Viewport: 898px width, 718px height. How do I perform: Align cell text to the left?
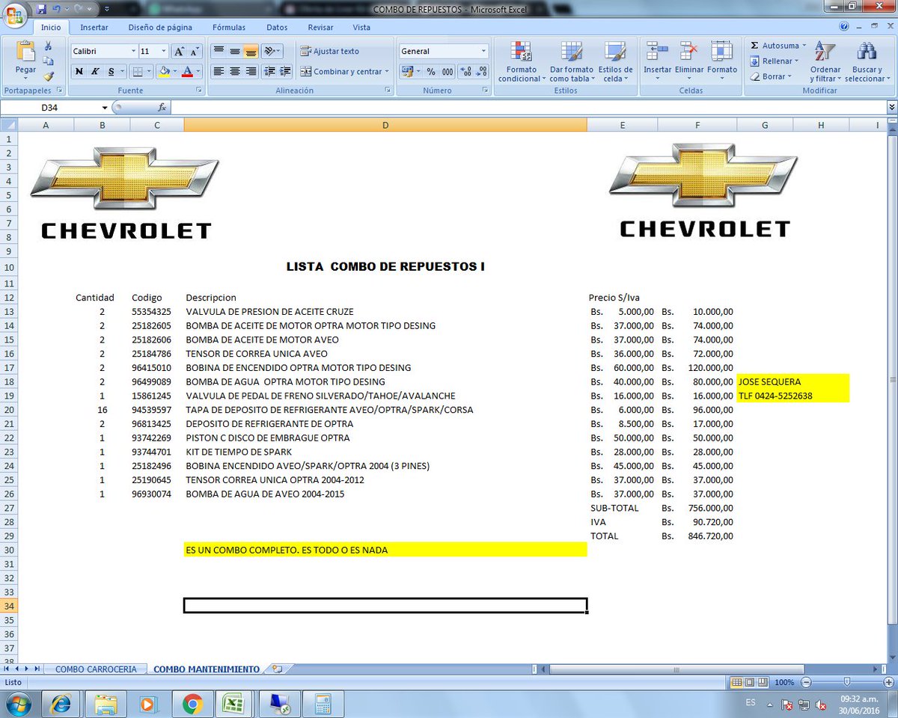coord(219,72)
